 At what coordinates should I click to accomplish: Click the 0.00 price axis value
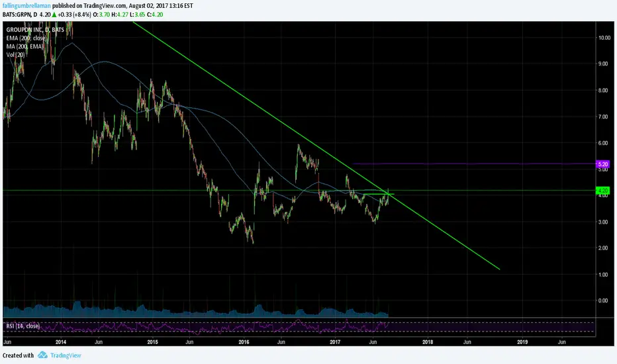tap(603, 300)
